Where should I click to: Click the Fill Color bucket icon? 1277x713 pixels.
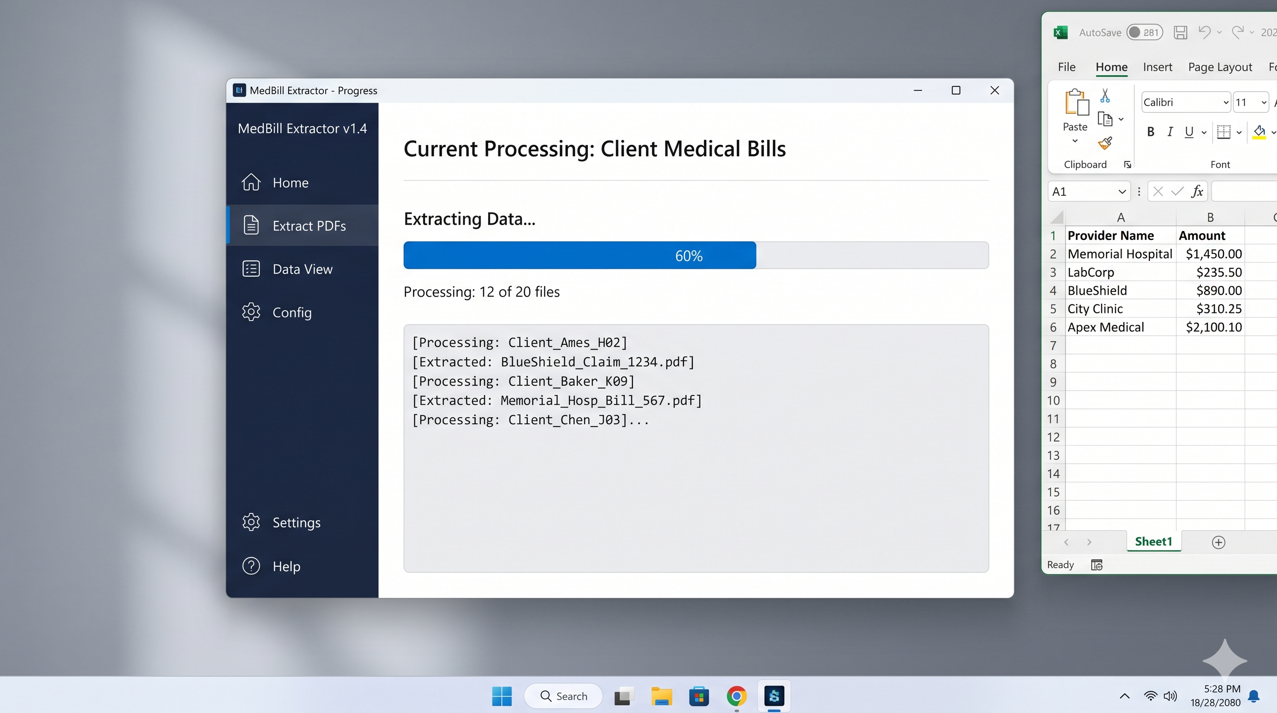click(x=1259, y=132)
